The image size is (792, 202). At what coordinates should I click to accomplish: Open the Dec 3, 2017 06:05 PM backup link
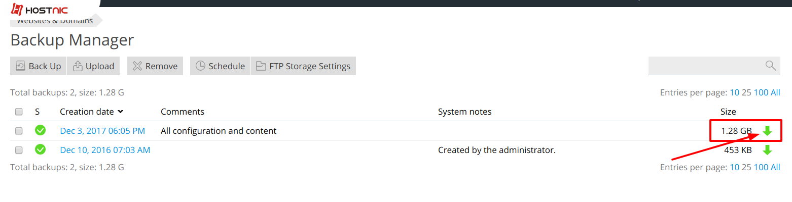[102, 131]
